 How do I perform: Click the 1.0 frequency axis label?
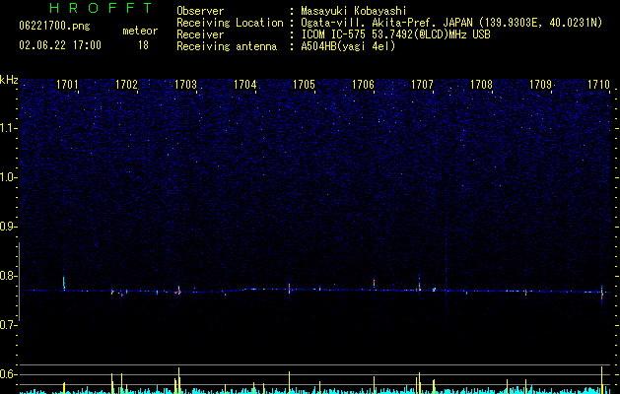[9, 177]
